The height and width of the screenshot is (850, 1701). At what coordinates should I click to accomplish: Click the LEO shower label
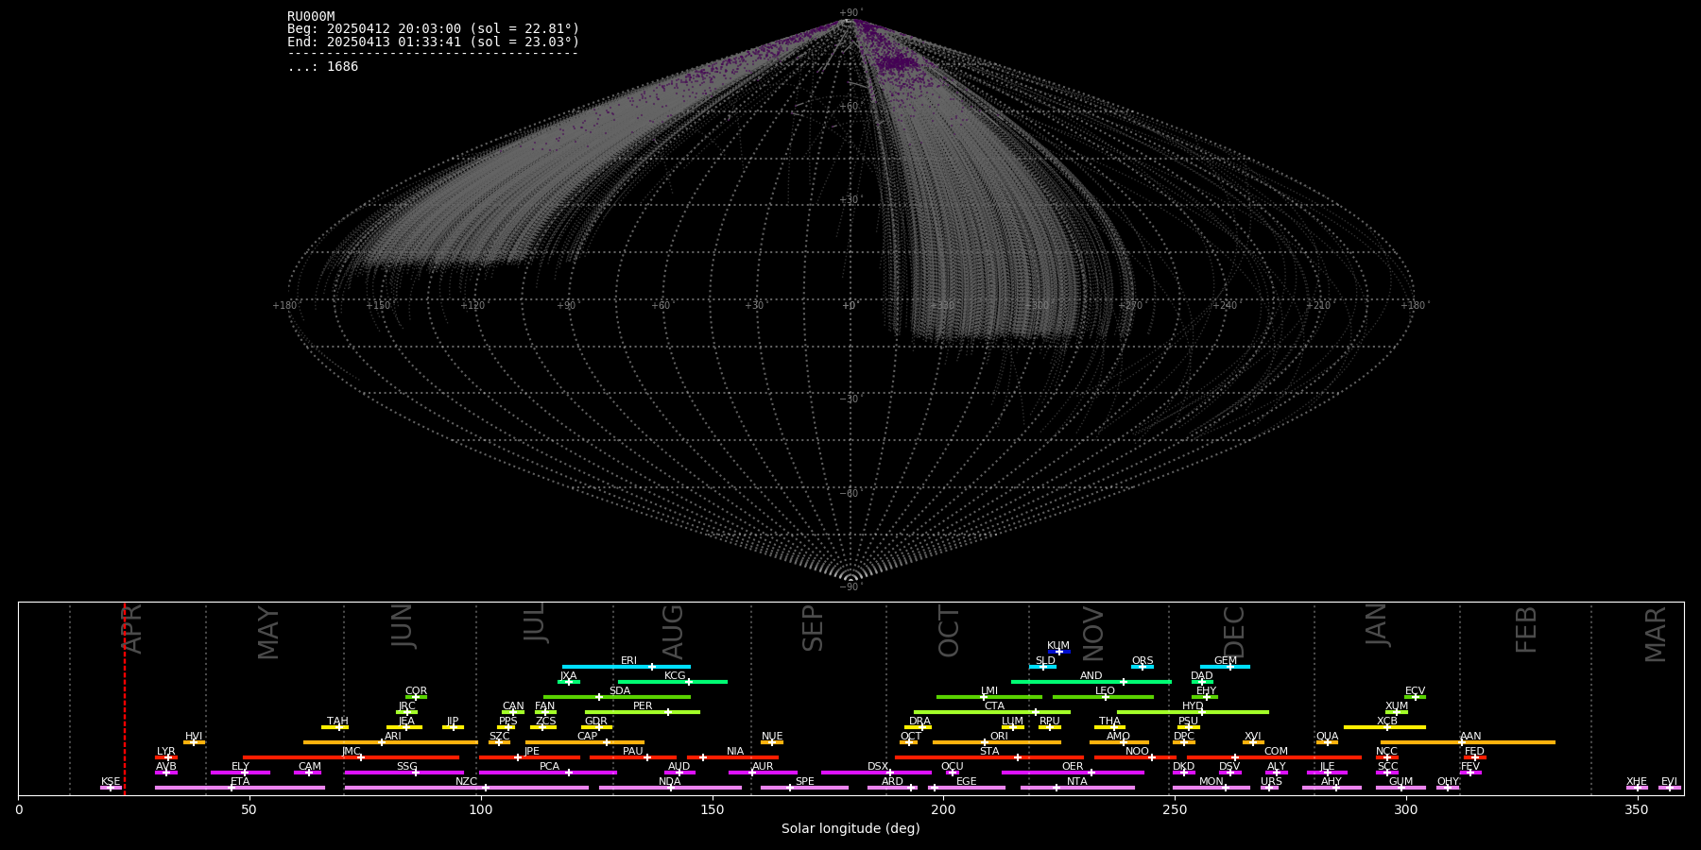(x=1106, y=690)
